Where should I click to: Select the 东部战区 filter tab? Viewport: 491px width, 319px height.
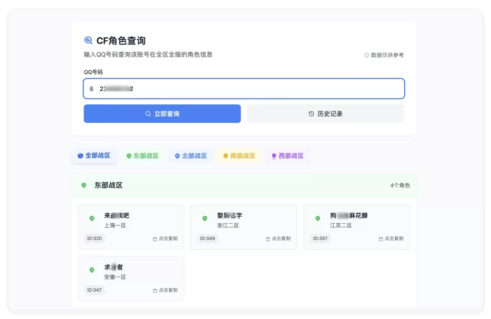click(142, 155)
